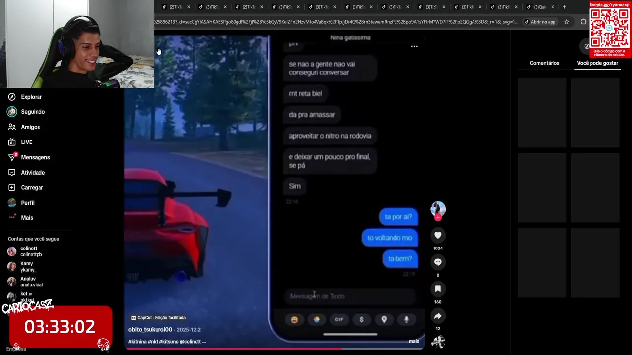
Task: Select the Você pode gostar tab
Action: [x=597, y=63]
